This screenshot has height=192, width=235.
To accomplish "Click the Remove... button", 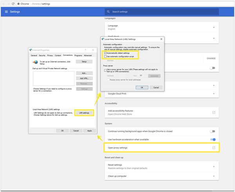I will [84, 84].
